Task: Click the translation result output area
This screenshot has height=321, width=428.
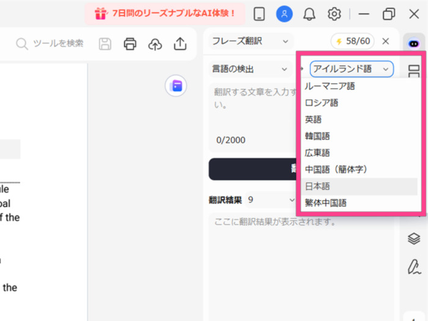Action: (x=301, y=268)
